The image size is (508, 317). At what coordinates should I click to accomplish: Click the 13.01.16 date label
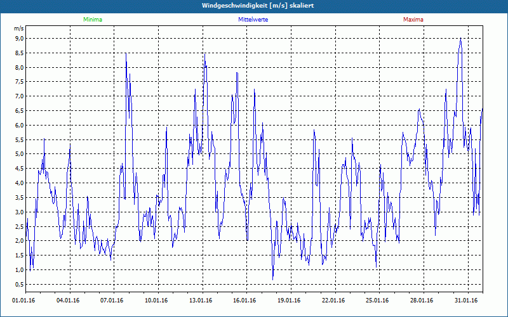coord(201,301)
